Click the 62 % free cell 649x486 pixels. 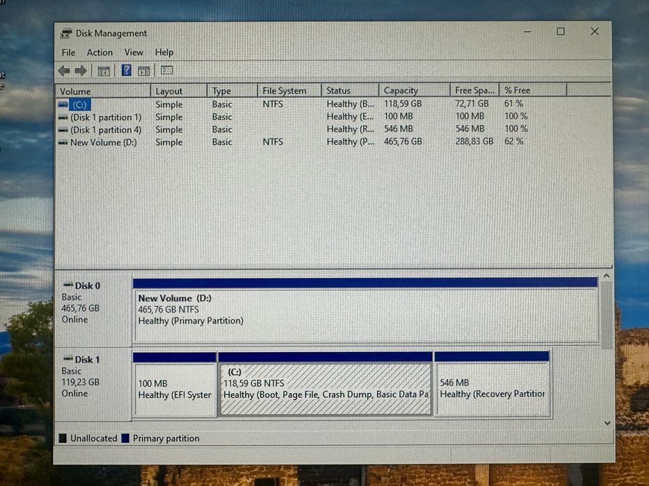pyautogui.click(x=513, y=141)
